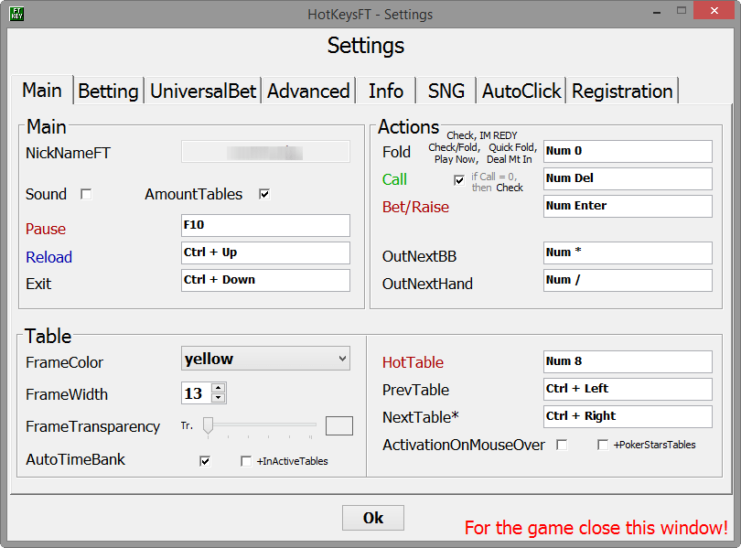Click the HotTable hotkey field Num 8

628,361
